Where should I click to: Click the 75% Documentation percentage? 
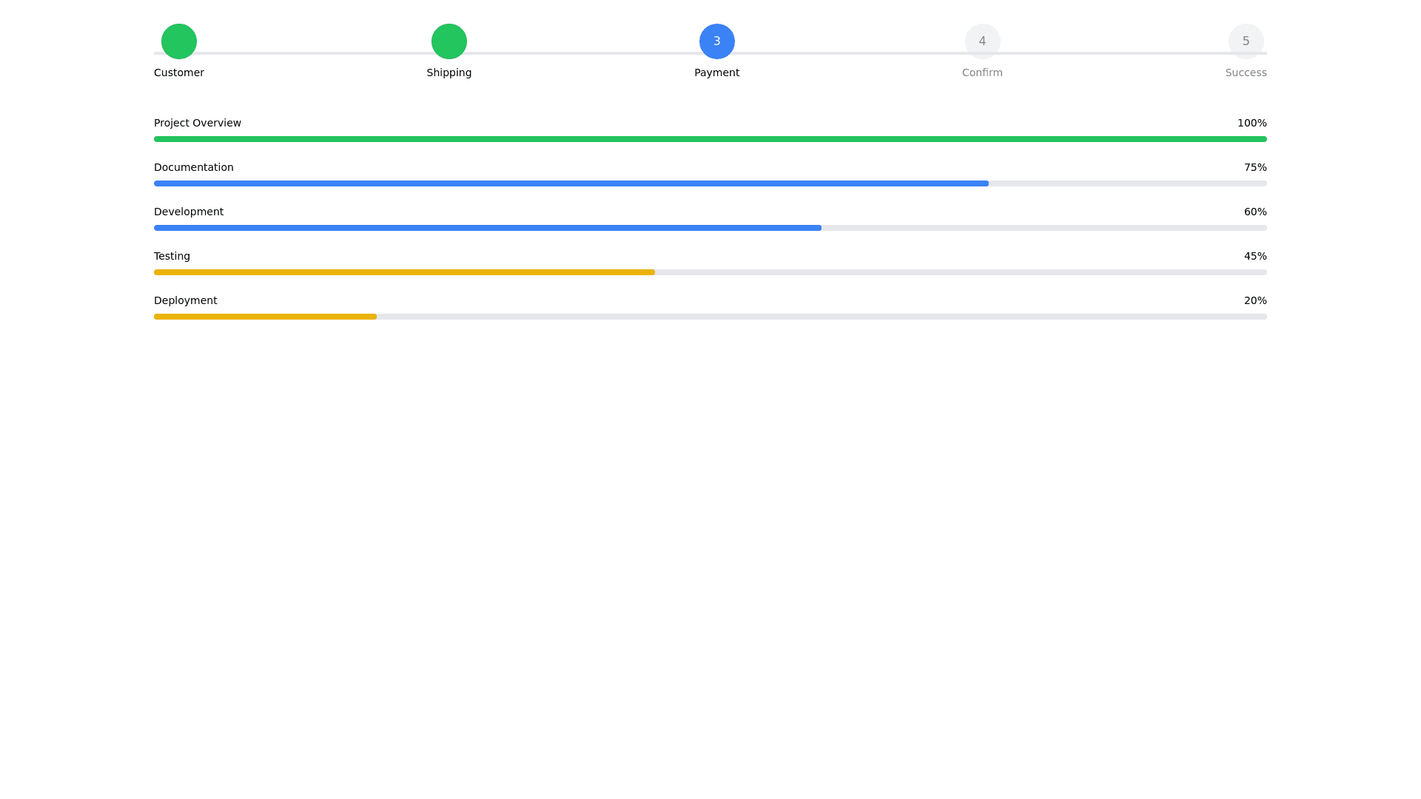coord(1255,167)
